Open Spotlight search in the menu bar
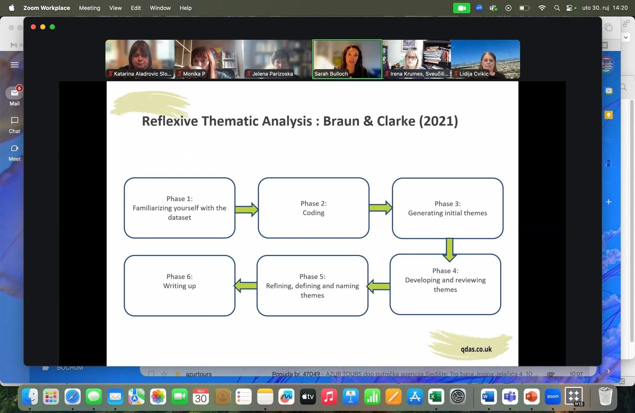 [557, 8]
